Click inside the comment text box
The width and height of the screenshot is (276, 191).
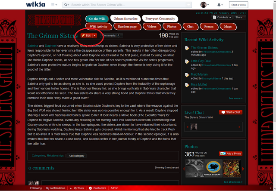[x=110, y=182]
